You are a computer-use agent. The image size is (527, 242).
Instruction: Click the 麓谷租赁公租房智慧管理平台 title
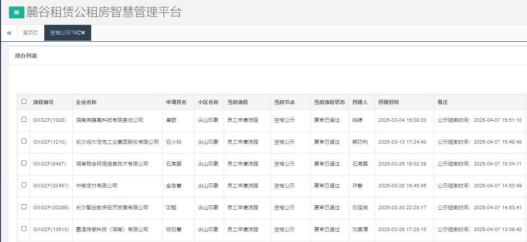point(104,12)
